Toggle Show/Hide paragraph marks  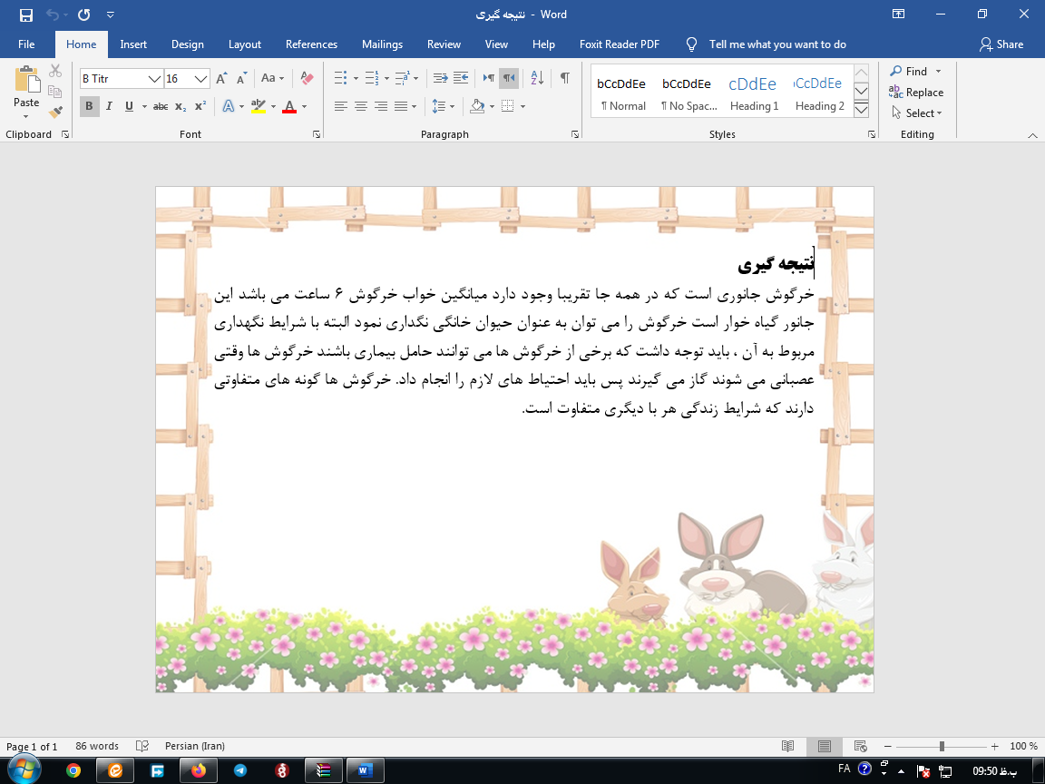click(565, 78)
